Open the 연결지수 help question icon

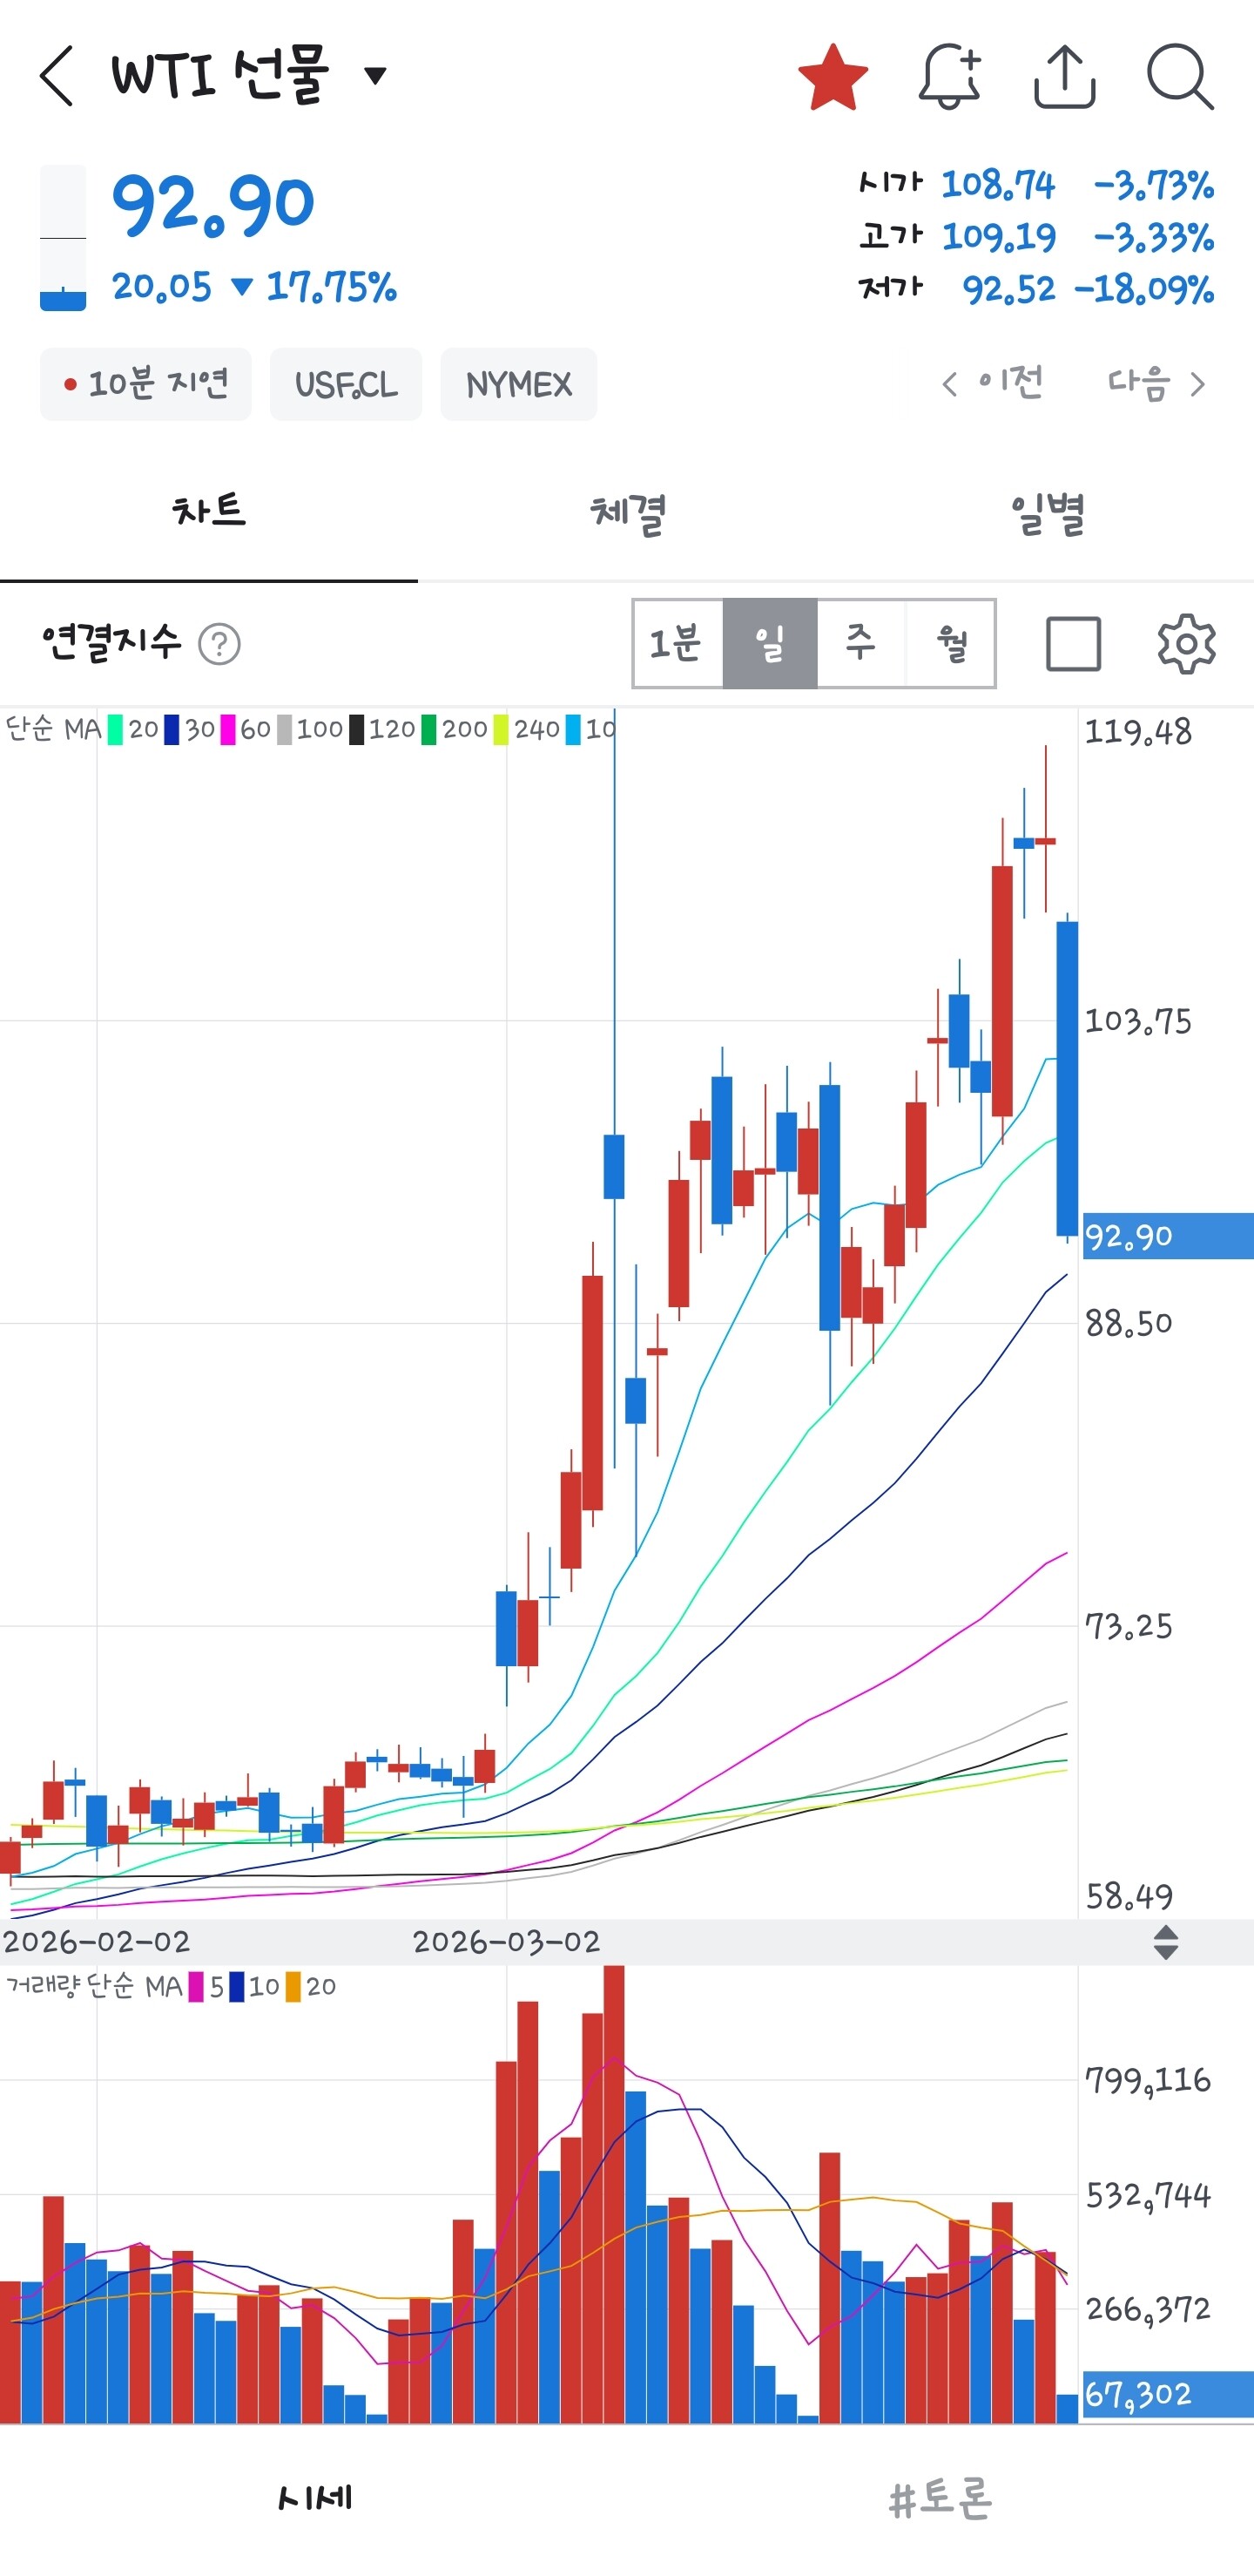point(219,644)
